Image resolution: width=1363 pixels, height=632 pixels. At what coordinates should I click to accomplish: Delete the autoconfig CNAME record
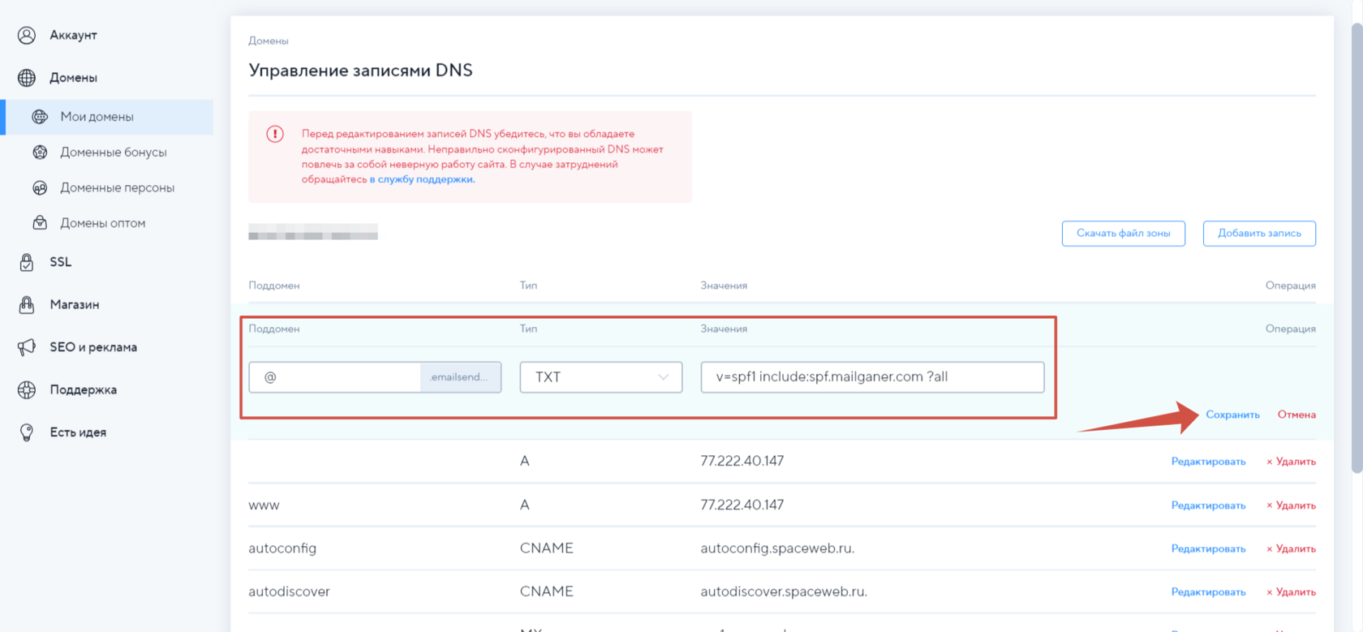pyautogui.click(x=1291, y=549)
